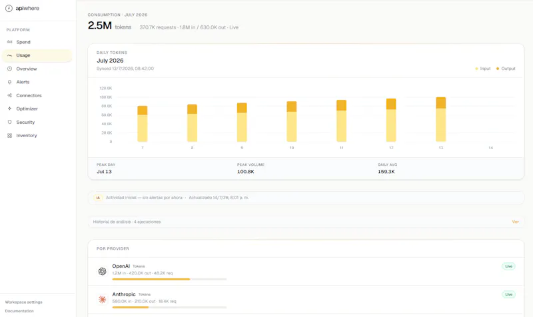Viewport: 533px width, 317px height.
Task: Click the July 2026 chart title
Action: [x=110, y=61]
